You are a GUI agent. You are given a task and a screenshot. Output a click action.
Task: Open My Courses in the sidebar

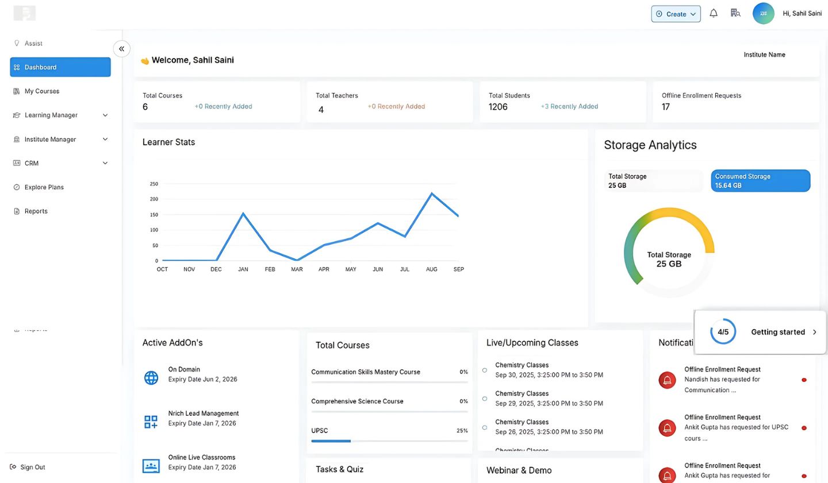coord(42,91)
